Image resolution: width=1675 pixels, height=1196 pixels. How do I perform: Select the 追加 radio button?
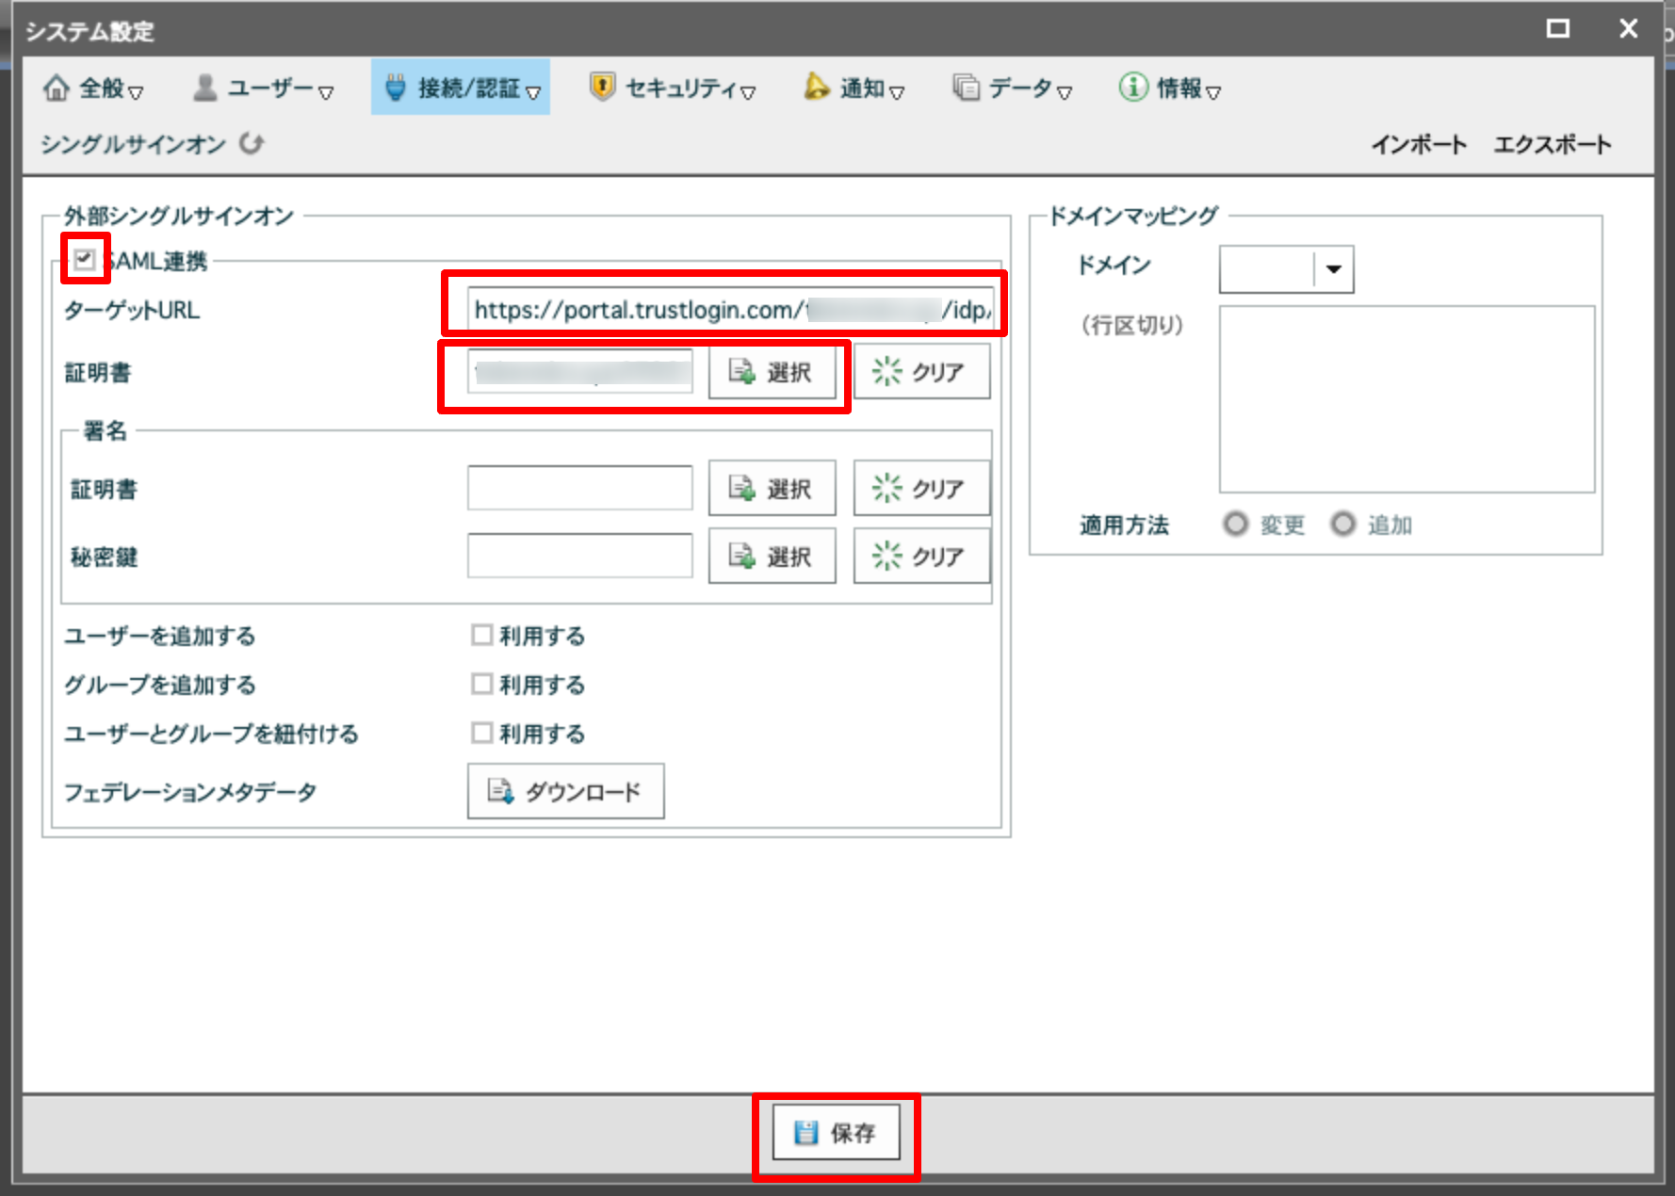tap(1342, 524)
